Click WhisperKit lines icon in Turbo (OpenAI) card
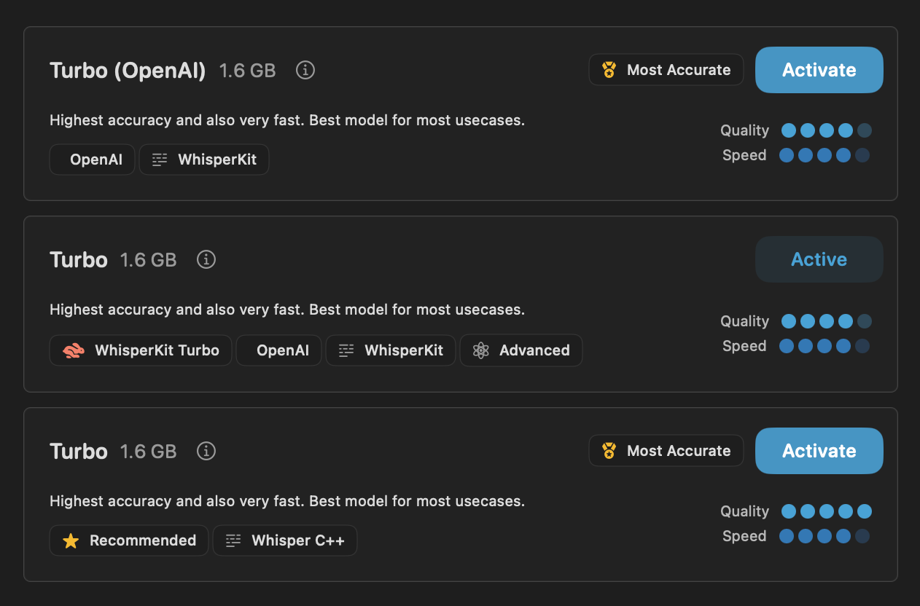 160,160
